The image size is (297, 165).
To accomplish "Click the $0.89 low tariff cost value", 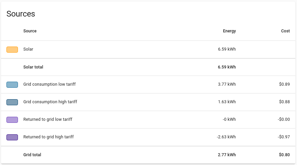I will coord(284,84).
